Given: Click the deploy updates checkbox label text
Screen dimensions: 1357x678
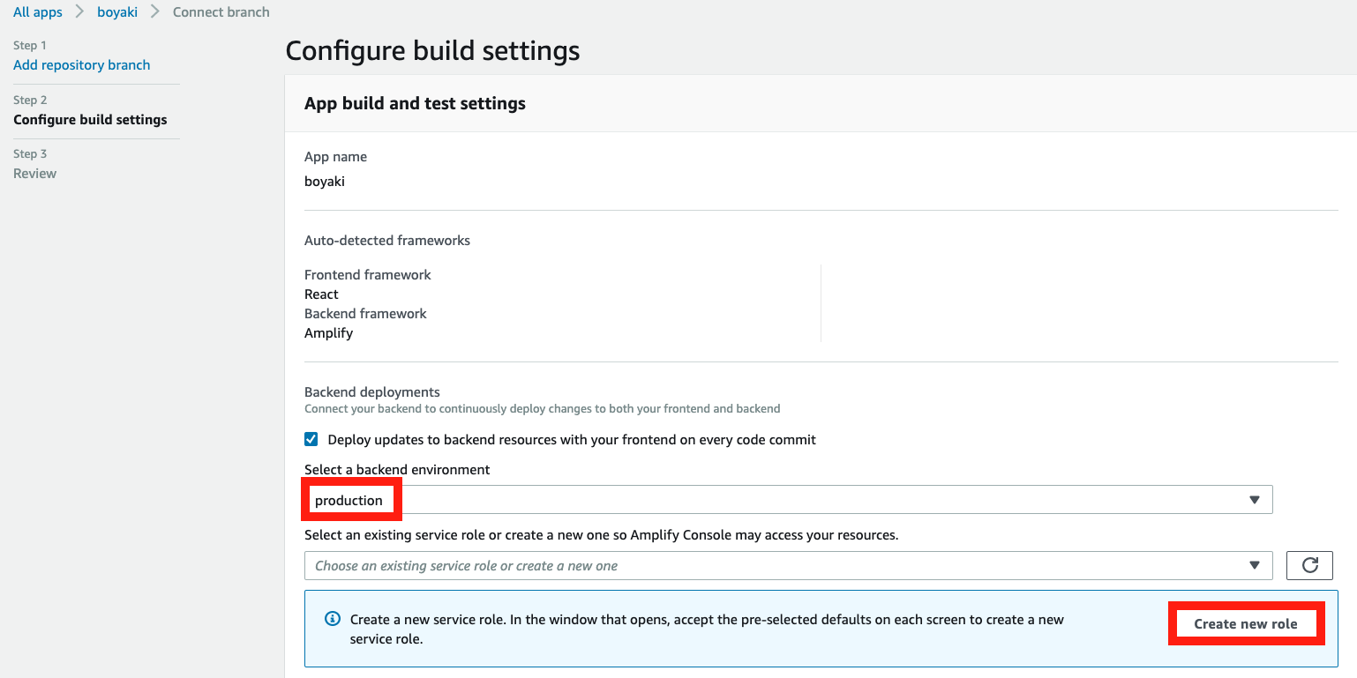Looking at the screenshot, I should tap(572, 439).
